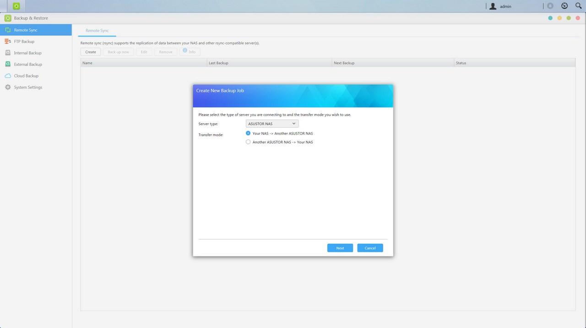Screen dimensions: 586x328
Task: Click the Last Backup column header
Action: [269, 63]
